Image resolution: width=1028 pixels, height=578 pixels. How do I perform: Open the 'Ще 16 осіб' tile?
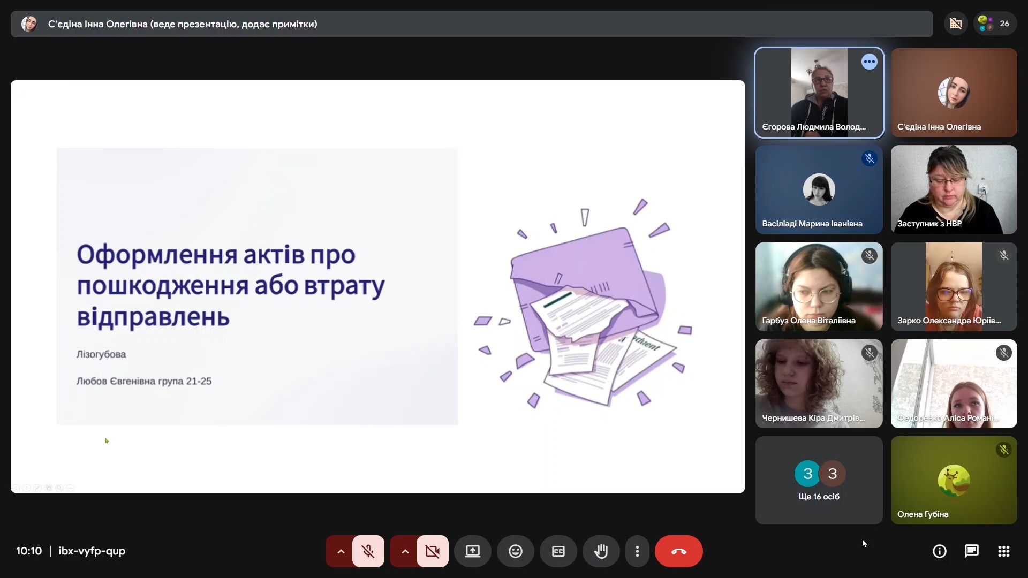tap(819, 480)
